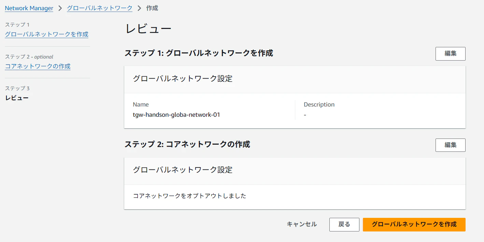Open step 2 link コアネットワークの作成
The image size is (484, 242).
38,66
